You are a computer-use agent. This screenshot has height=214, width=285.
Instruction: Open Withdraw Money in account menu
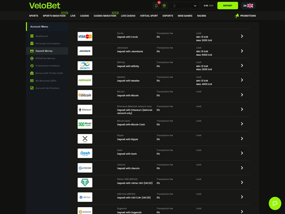45,58
